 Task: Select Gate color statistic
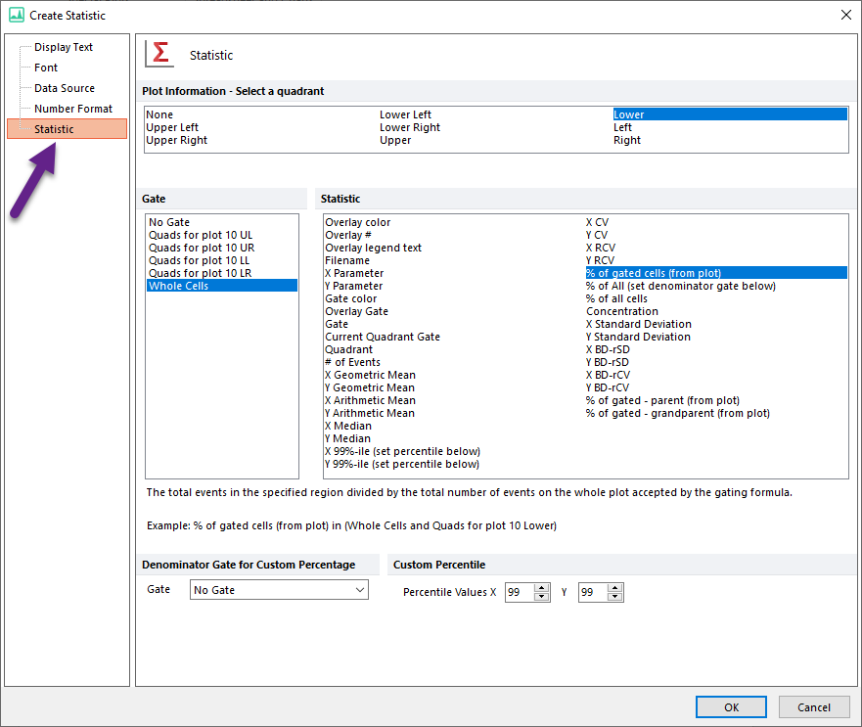coord(350,298)
